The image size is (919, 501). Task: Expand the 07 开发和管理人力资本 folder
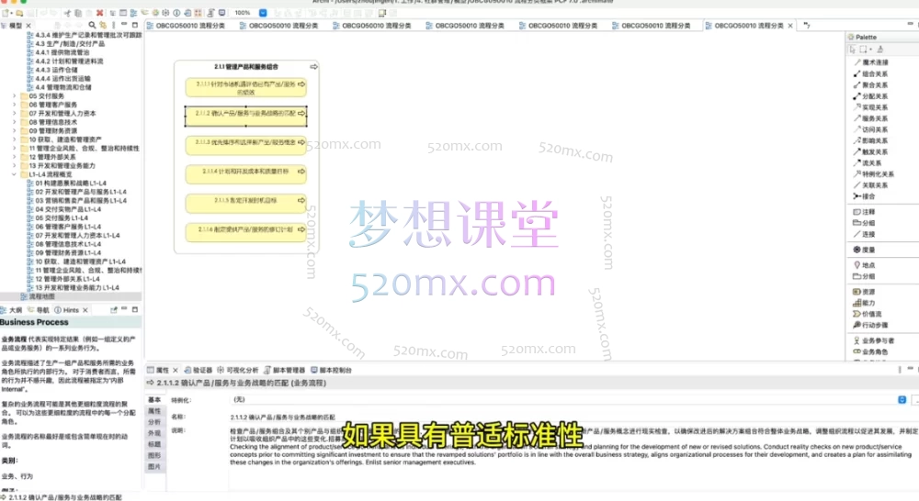[x=15, y=114]
